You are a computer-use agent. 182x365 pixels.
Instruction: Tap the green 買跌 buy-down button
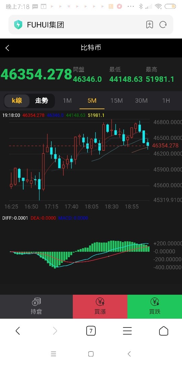click(x=155, y=306)
